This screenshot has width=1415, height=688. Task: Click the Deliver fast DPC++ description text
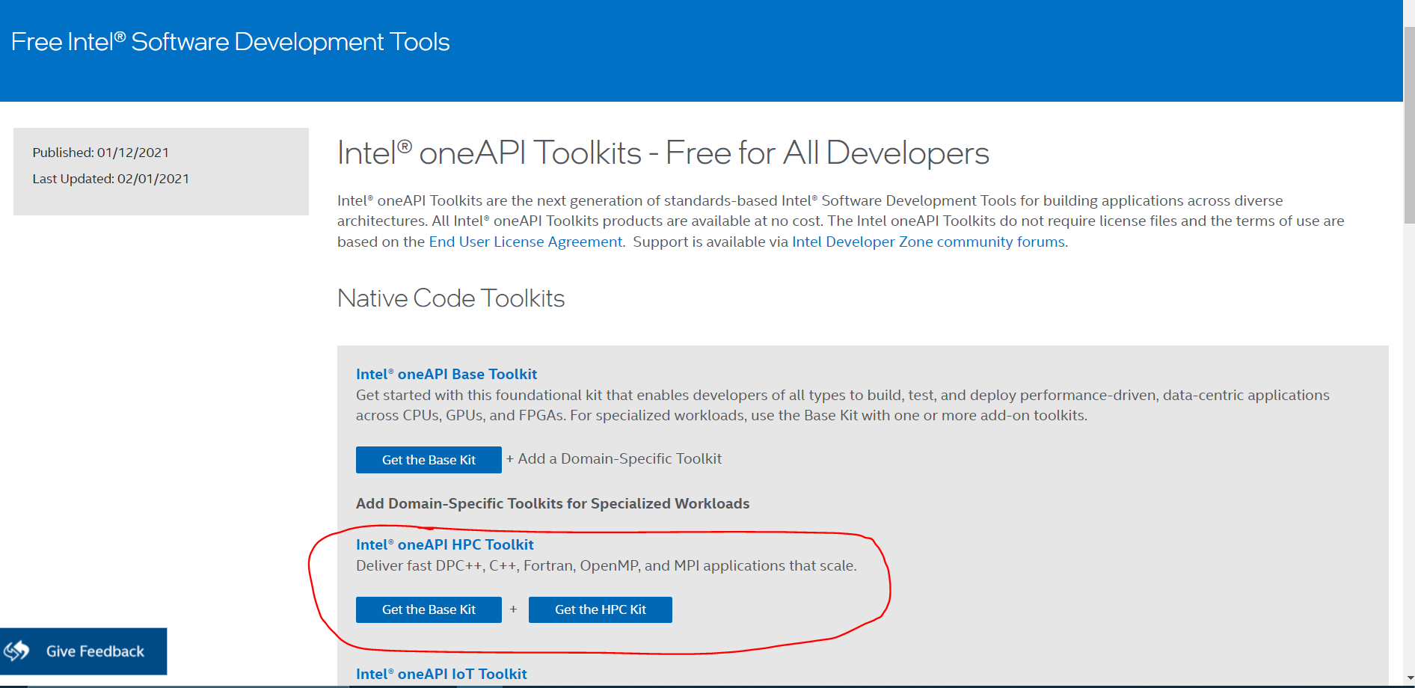[607, 565]
